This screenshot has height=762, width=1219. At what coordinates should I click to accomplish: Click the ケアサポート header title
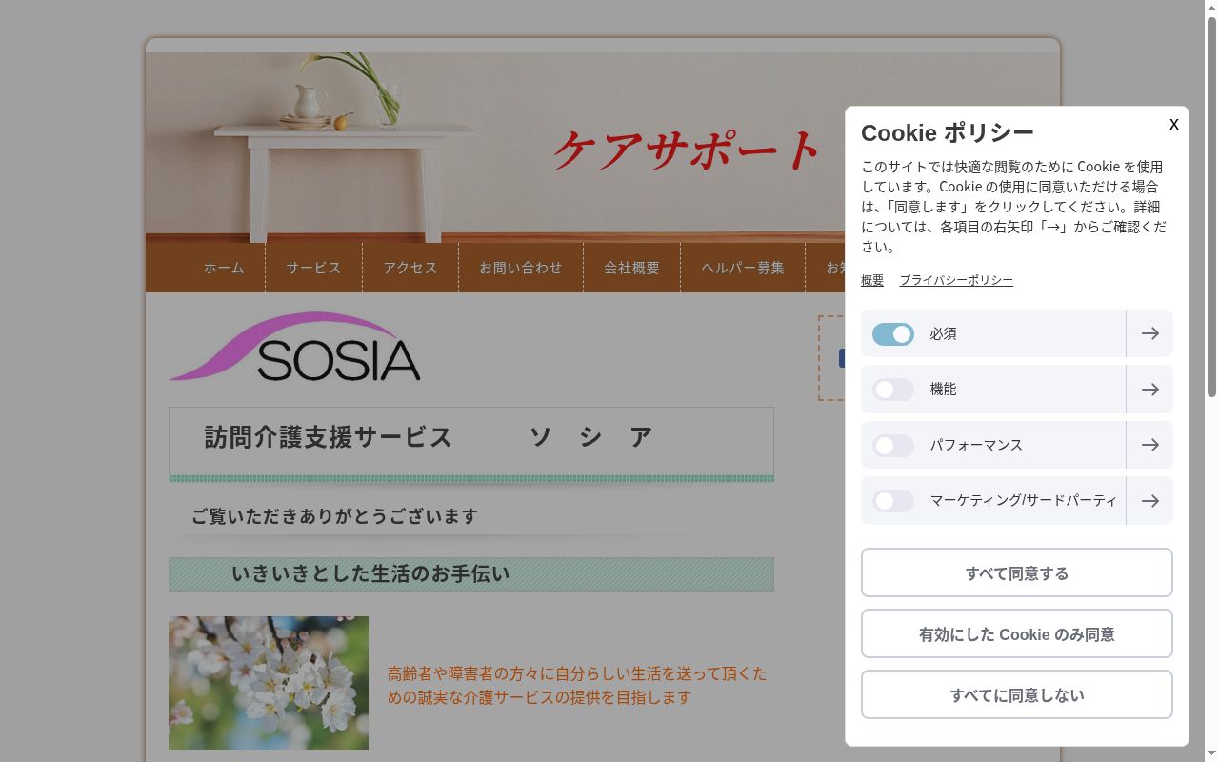(686, 150)
